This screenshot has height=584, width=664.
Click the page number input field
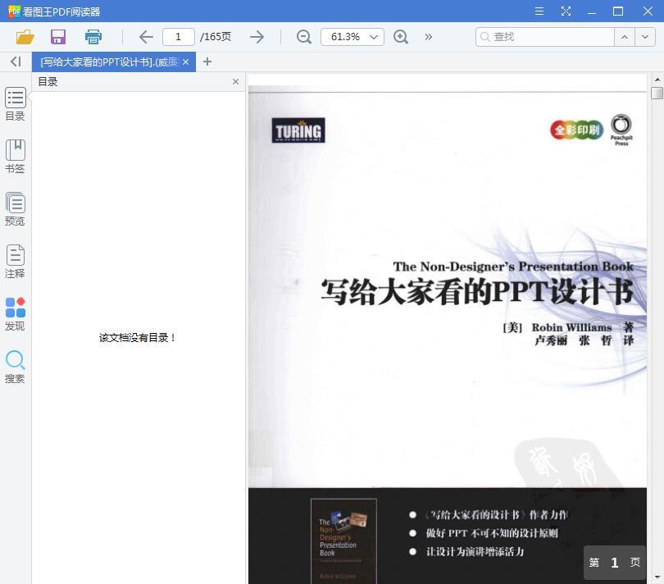(179, 37)
